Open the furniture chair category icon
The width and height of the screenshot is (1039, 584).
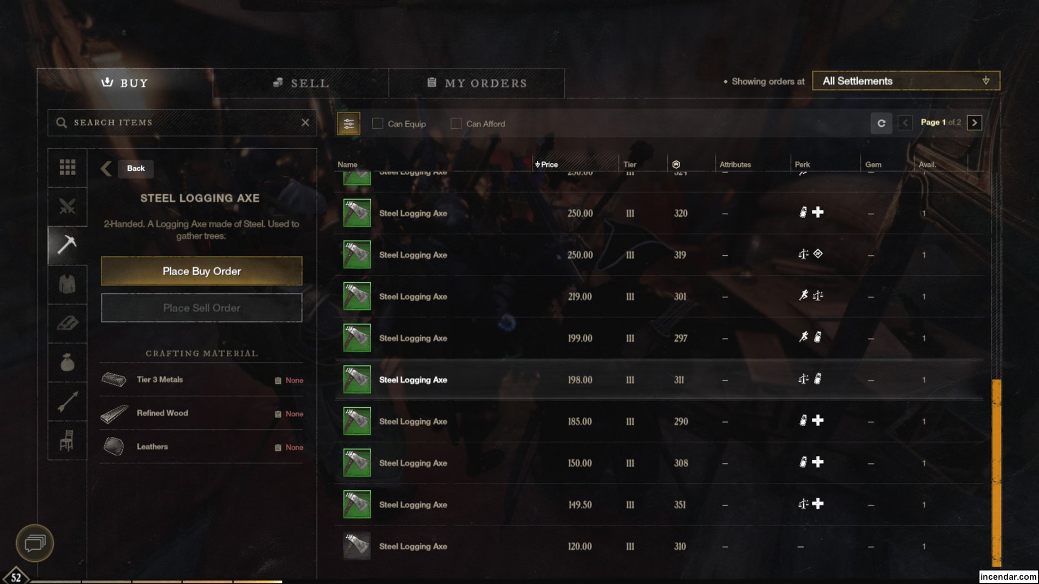[67, 440]
